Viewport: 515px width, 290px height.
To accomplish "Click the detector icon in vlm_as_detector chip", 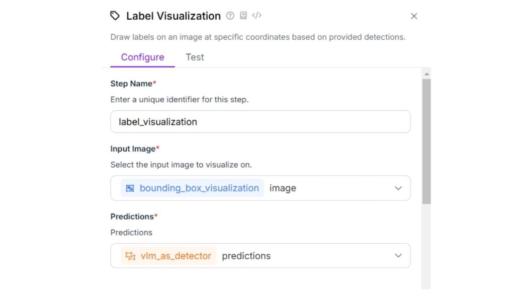I will point(130,256).
